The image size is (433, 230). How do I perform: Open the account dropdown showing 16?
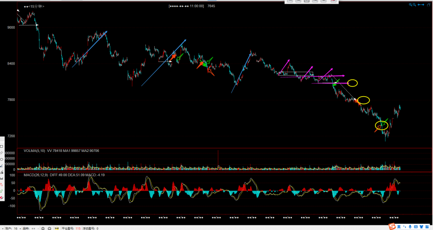[x=20, y=228]
